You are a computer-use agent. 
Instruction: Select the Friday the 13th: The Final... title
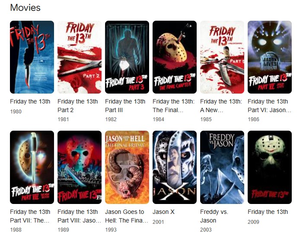pyautogui.click(x=173, y=106)
